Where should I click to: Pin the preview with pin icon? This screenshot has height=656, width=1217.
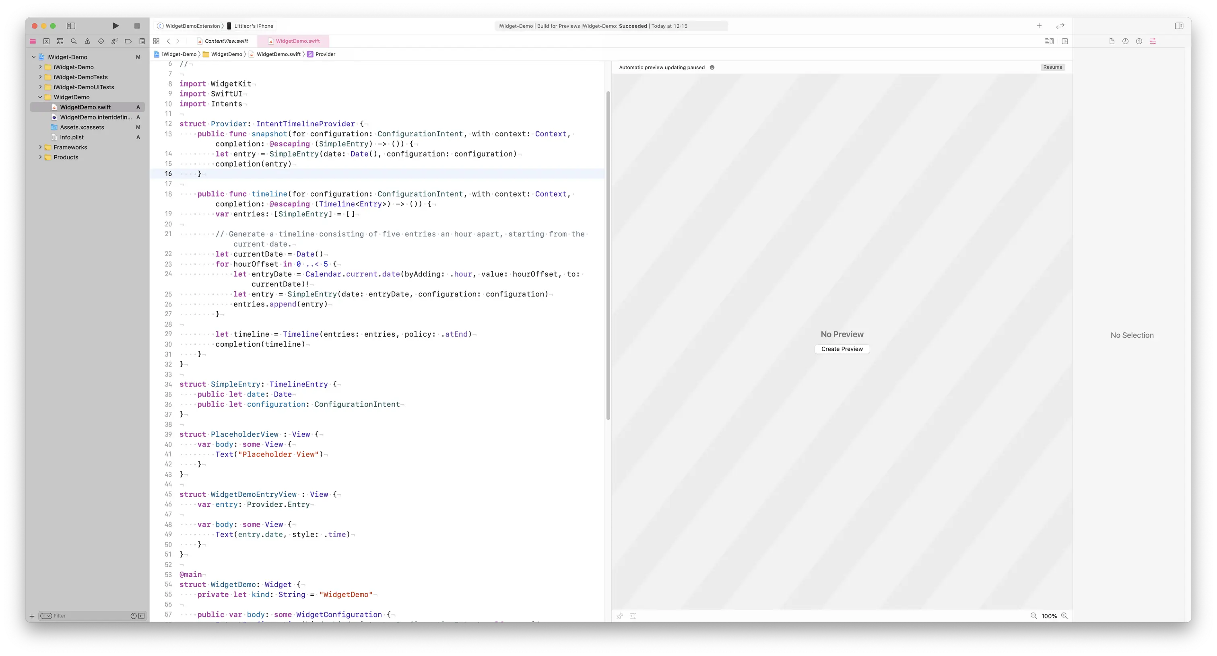[x=619, y=616]
